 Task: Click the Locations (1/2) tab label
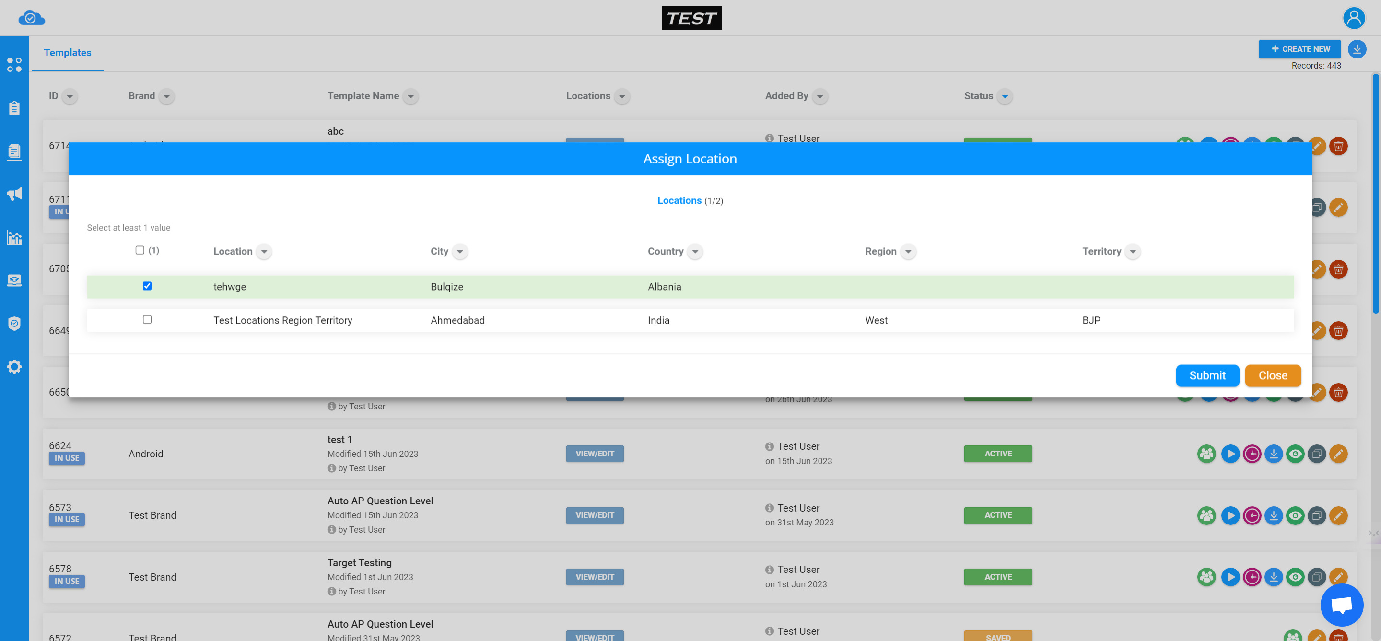[690, 200]
